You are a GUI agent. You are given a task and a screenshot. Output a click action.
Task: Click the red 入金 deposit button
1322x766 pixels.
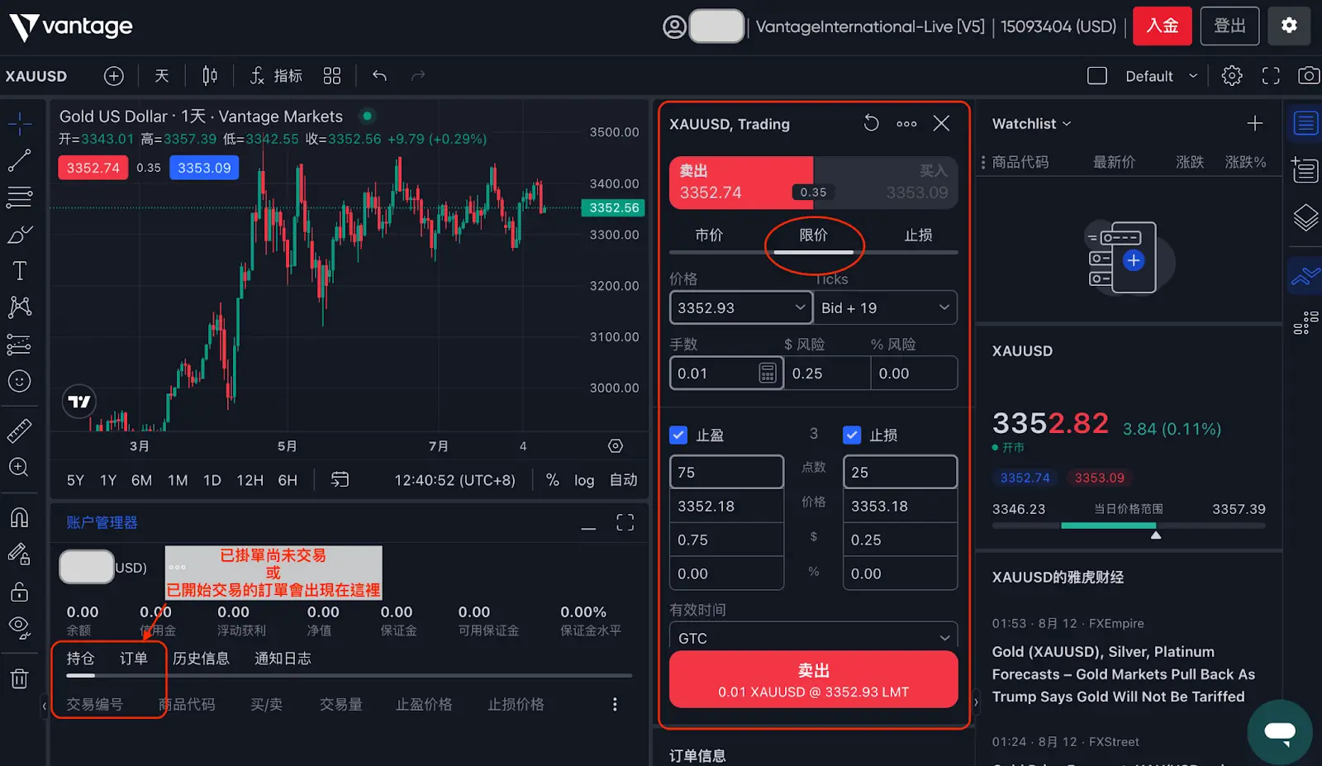[x=1162, y=26]
